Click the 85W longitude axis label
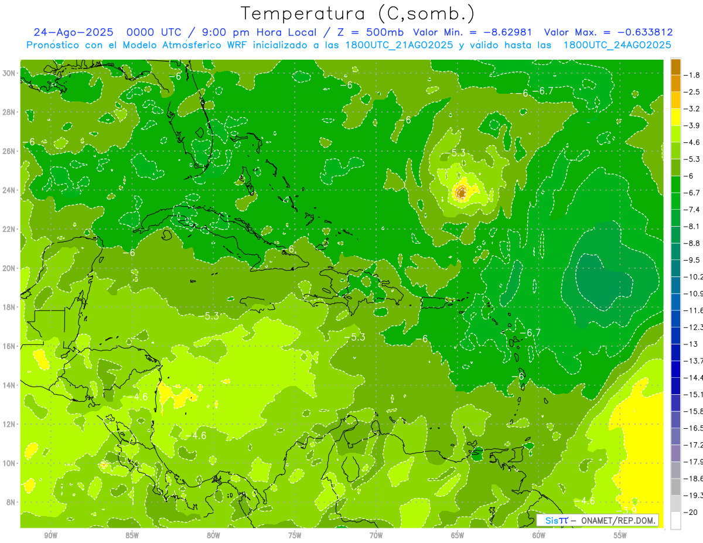This screenshot has width=703, height=543. tap(132, 535)
